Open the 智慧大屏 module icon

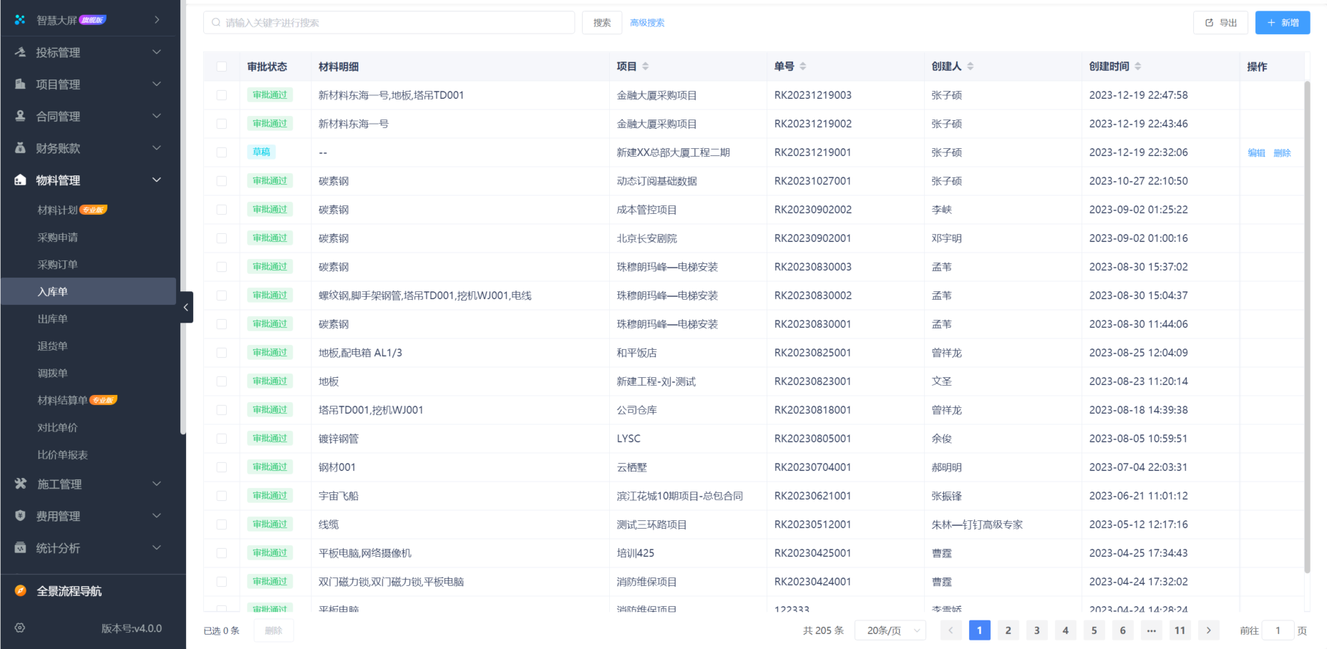pyautogui.click(x=19, y=19)
